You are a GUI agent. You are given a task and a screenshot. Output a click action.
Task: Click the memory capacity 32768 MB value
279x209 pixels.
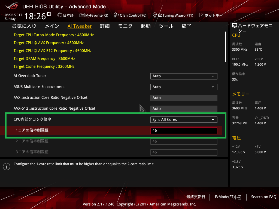(240, 123)
